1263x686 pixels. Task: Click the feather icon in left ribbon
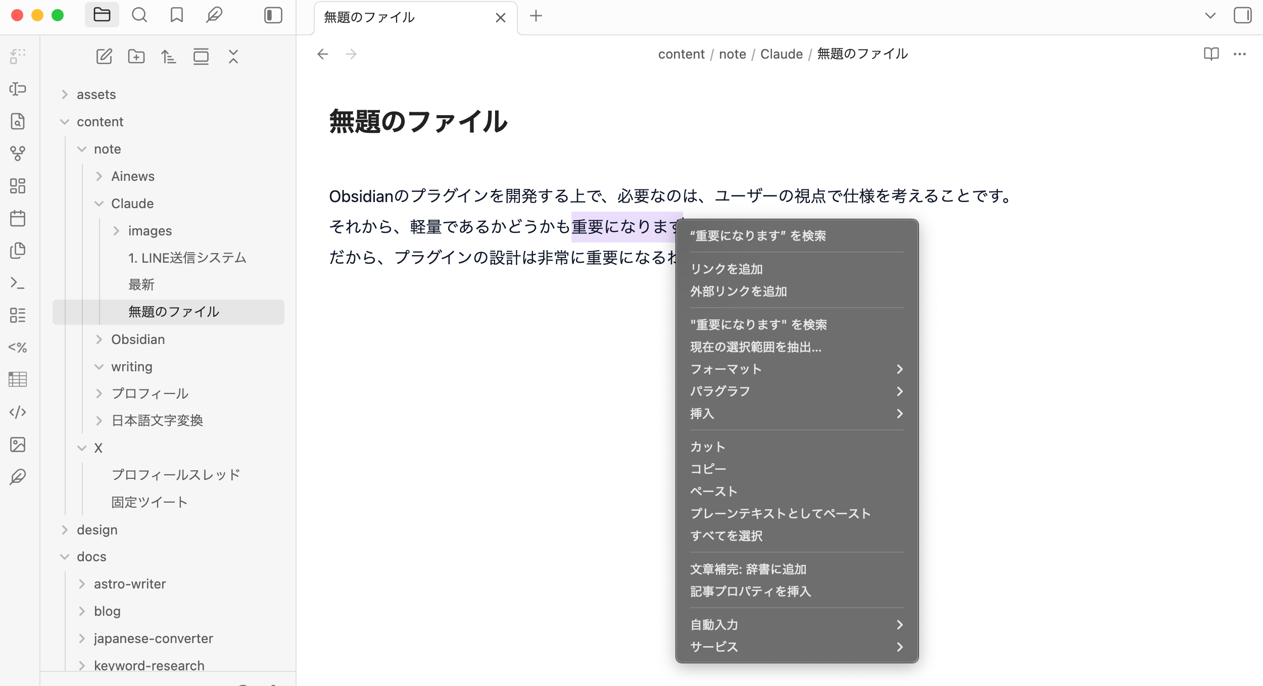[x=18, y=477]
